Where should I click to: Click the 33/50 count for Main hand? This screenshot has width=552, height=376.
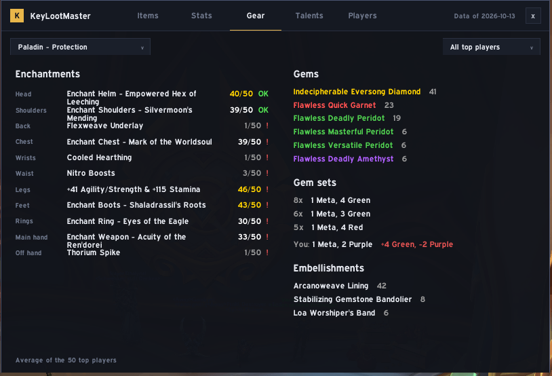[x=250, y=237]
